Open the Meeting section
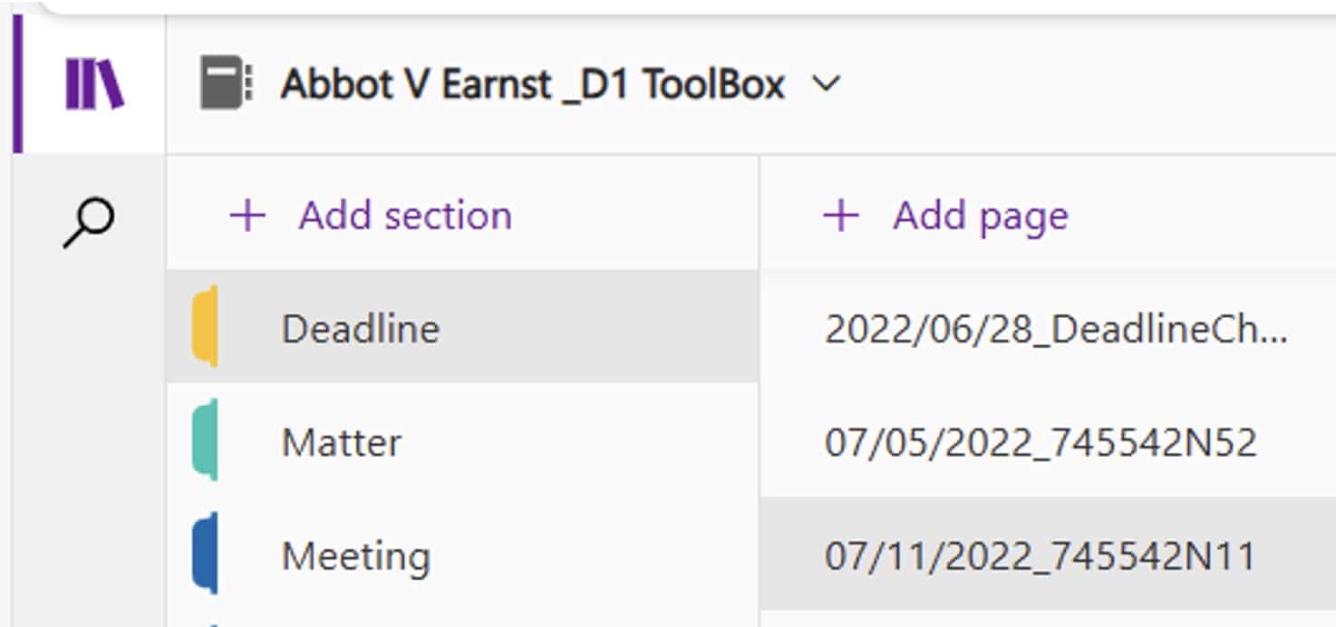This screenshot has height=627, width=1336. pyautogui.click(x=355, y=555)
